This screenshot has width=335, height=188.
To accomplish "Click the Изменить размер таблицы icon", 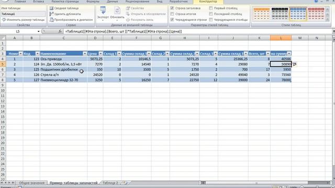I will [4, 20].
